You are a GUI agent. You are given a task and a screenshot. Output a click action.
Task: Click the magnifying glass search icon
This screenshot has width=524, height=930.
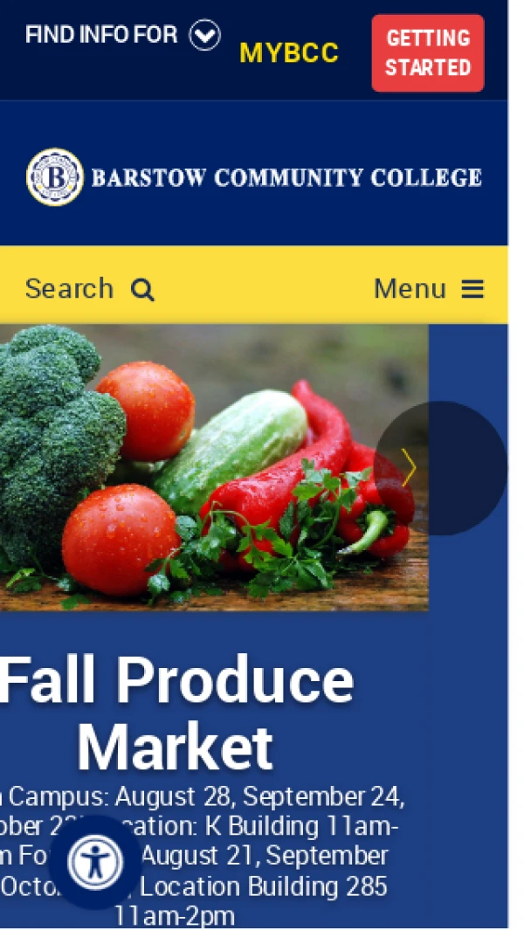click(x=143, y=290)
